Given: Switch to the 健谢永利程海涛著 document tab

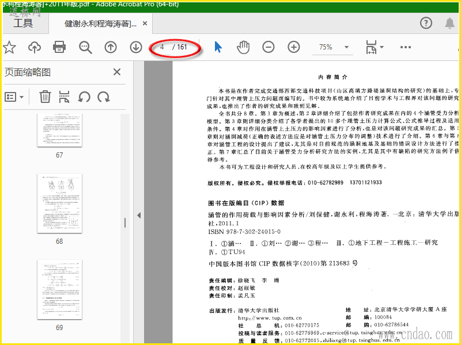Looking at the screenshot, I should (x=100, y=24).
